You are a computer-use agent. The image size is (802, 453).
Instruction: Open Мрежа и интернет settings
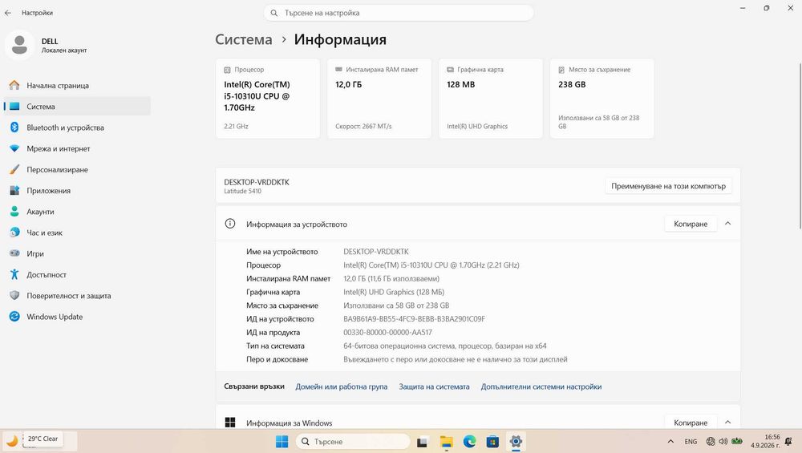(x=77, y=148)
